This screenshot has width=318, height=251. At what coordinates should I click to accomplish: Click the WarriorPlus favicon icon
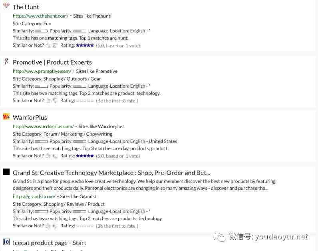pyautogui.click(x=6, y=116)
